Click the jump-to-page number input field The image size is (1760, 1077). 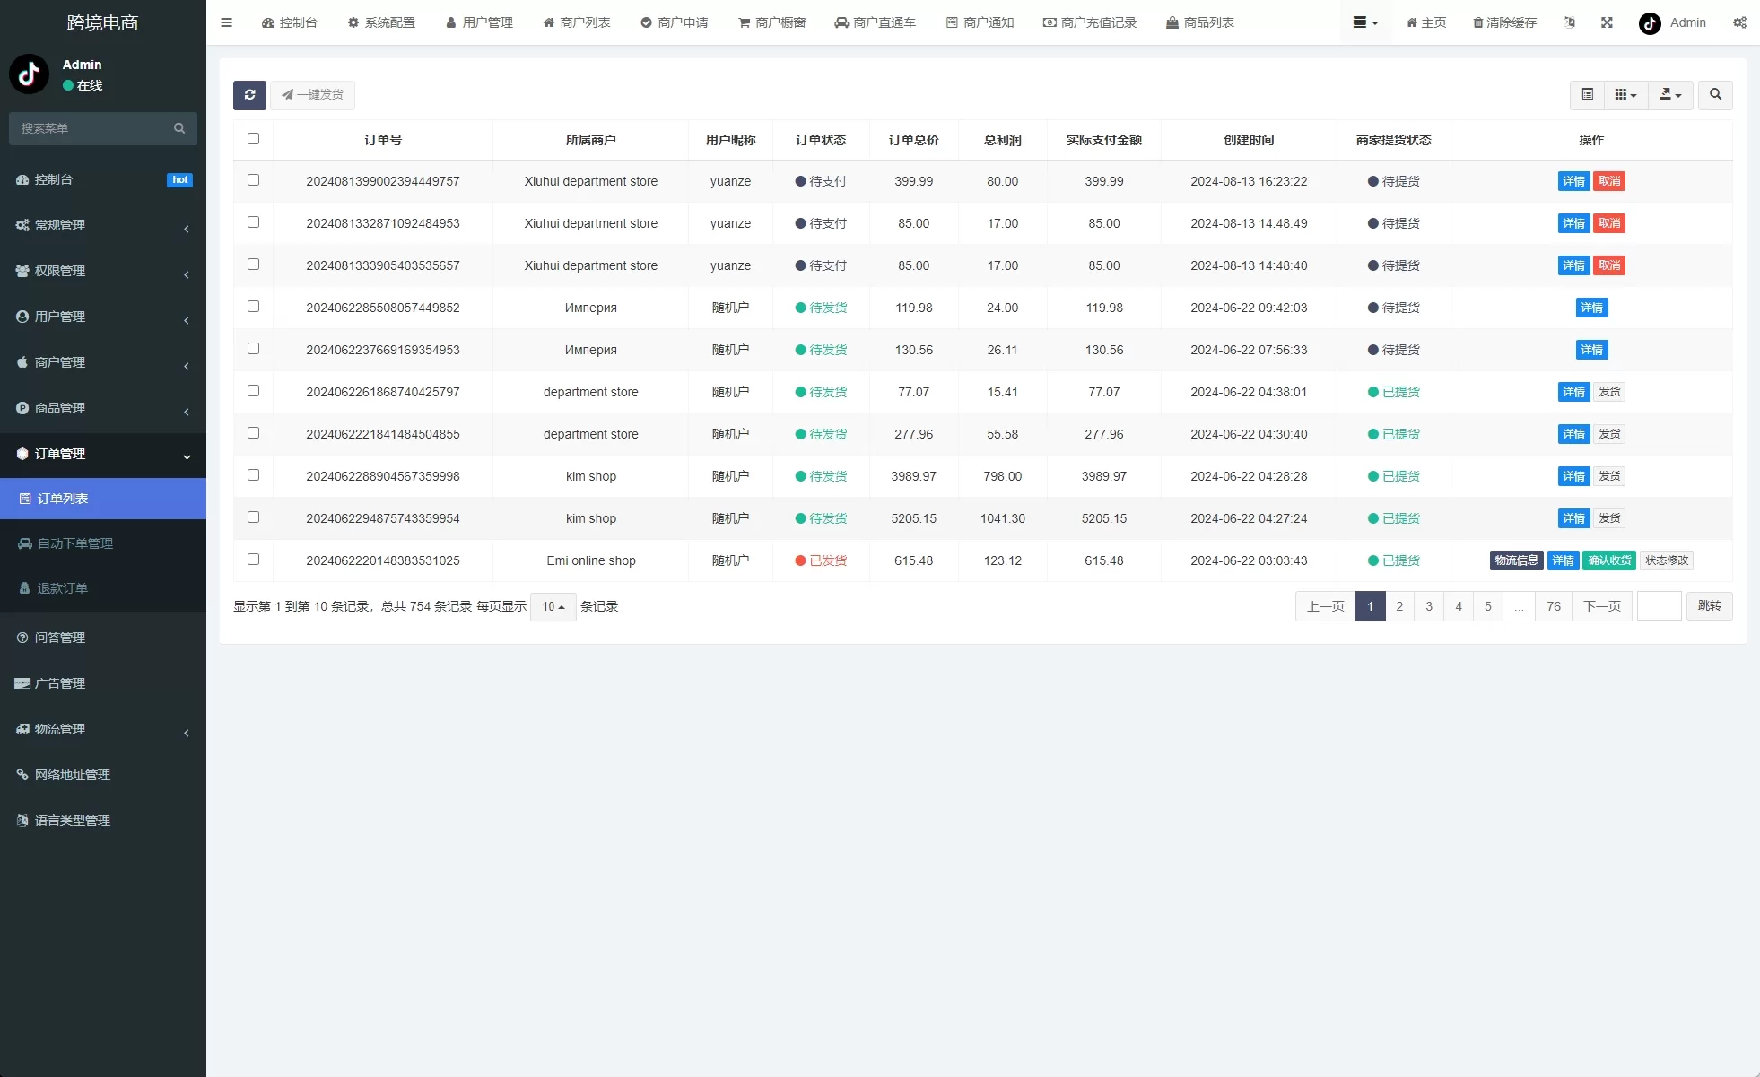click(x=1659, y=607)
